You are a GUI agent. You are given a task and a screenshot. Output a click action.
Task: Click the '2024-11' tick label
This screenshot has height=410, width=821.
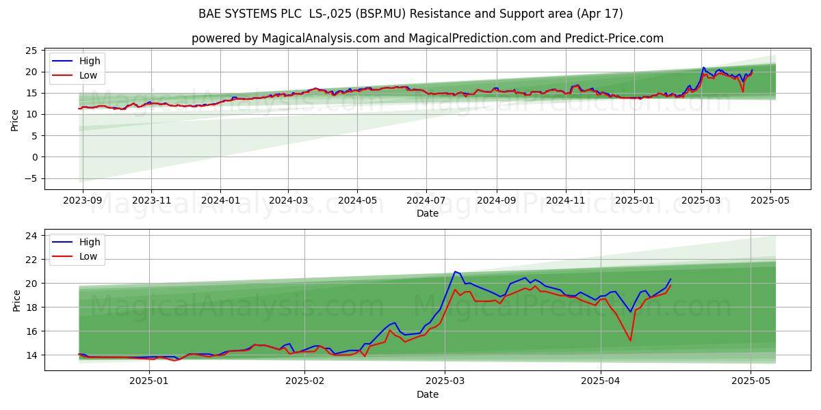565,201
